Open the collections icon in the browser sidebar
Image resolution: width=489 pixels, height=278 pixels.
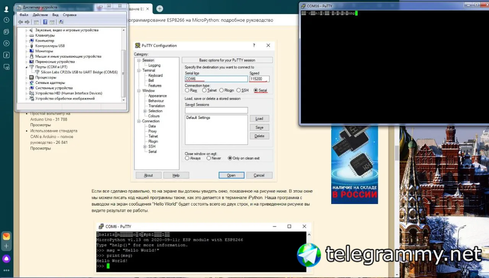6,32
